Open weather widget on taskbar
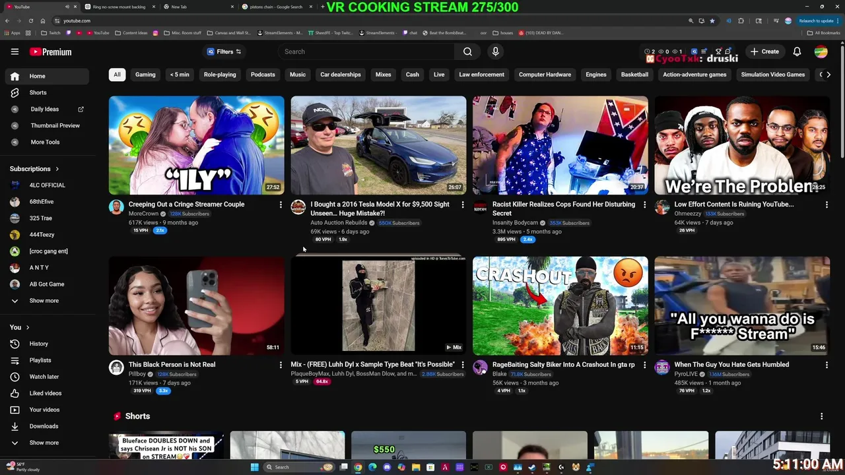 (22, 467)
